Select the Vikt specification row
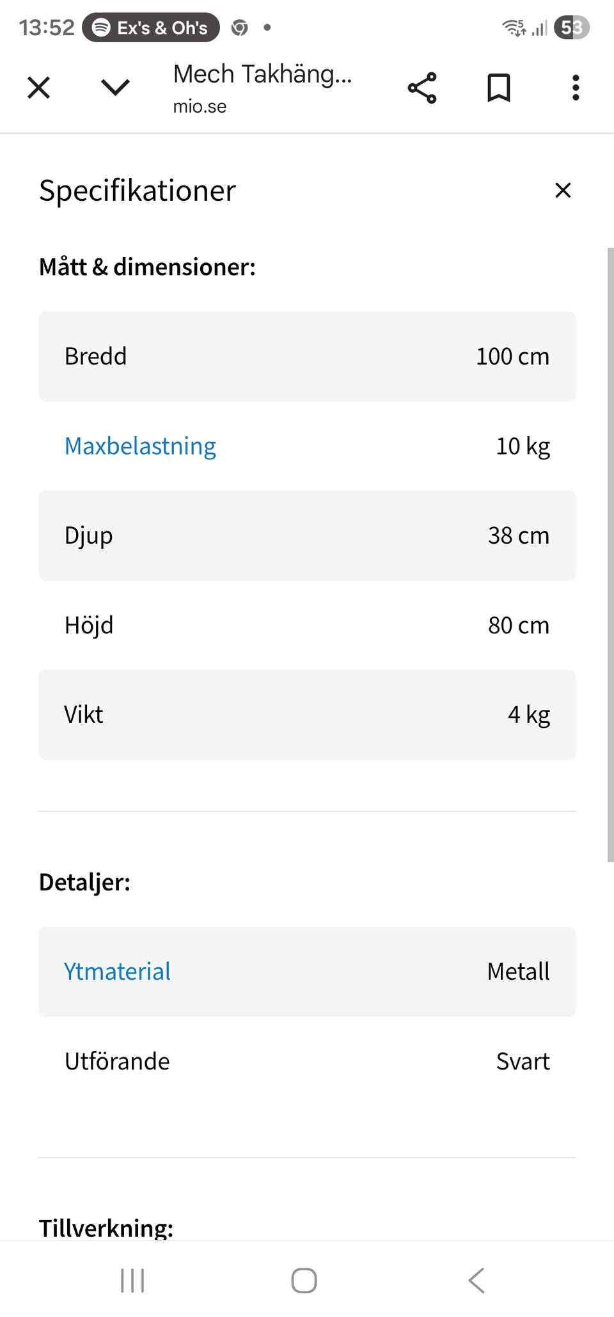The image size is (614, 1317). tap(307, 714)
